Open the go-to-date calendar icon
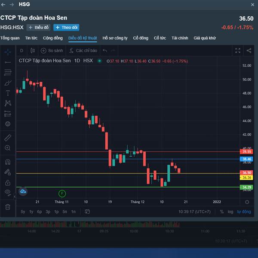The height and width of the screenshot is (258, 258). click(x=87, y=212)
